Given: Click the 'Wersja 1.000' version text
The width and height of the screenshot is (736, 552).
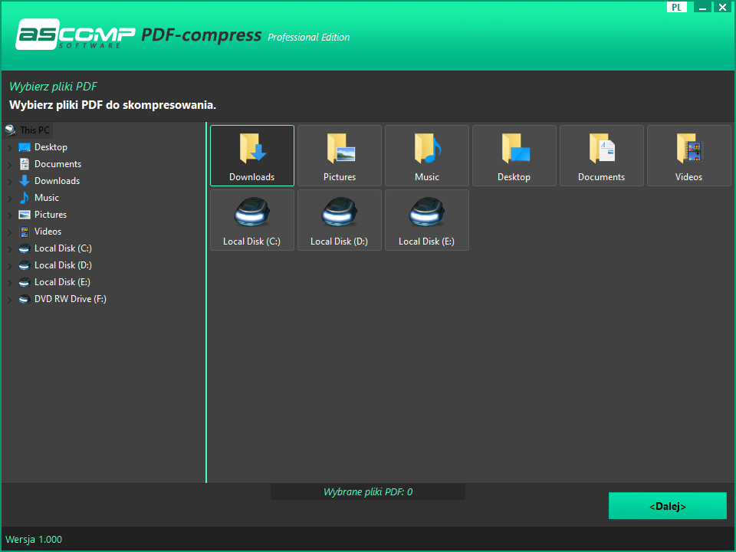Looking at the screenshot, I should [34, 539].
